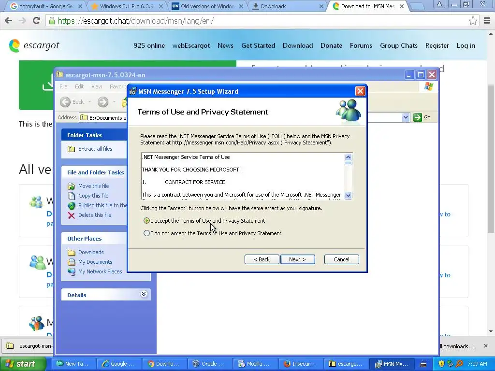Switch to notmyfault Google Search tab

[46, 6]
